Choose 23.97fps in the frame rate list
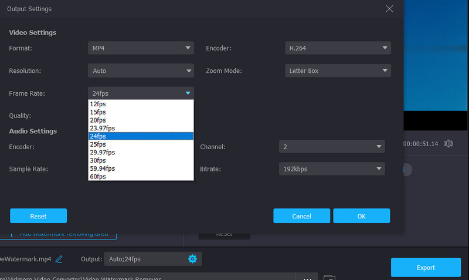This screenshot has height=280, width=469. tap(103, 128)
